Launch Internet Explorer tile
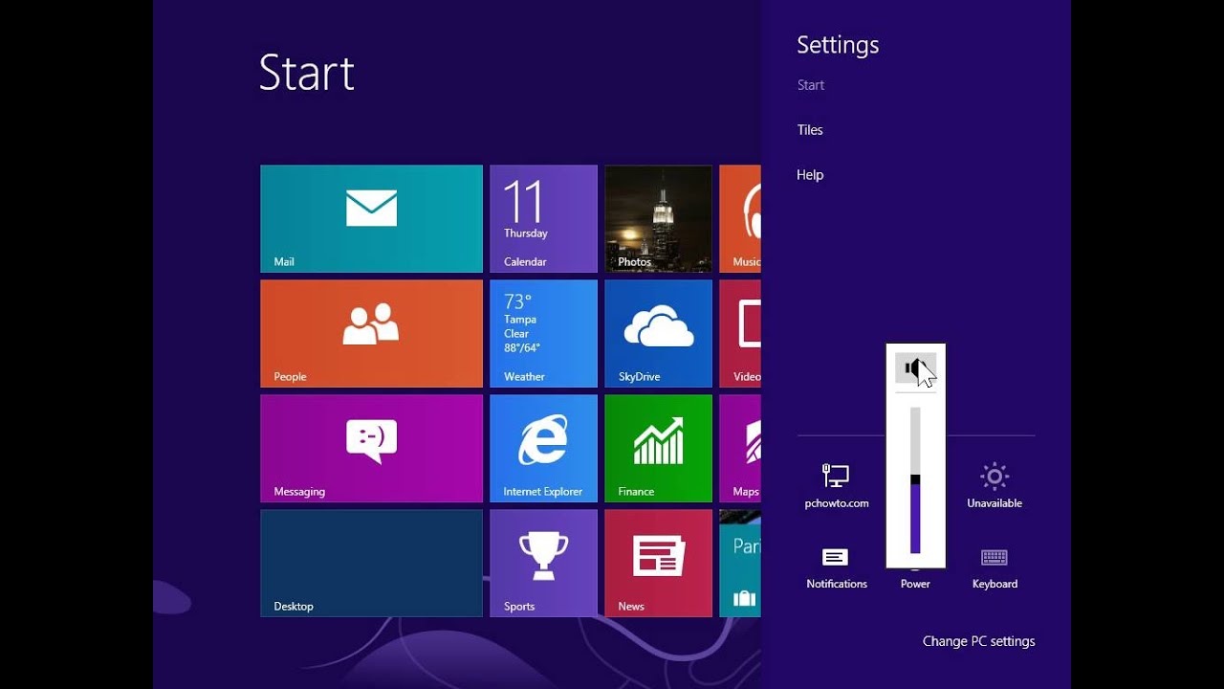This screenshot has height=689, width=1224. pos(543,449)
